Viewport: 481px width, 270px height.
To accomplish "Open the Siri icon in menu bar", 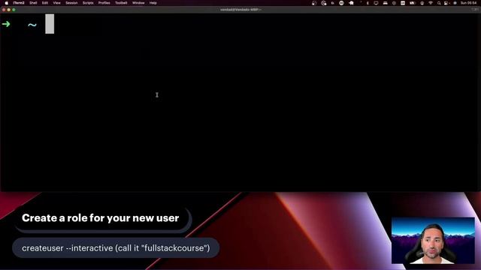I will click(x=455, y=3).
